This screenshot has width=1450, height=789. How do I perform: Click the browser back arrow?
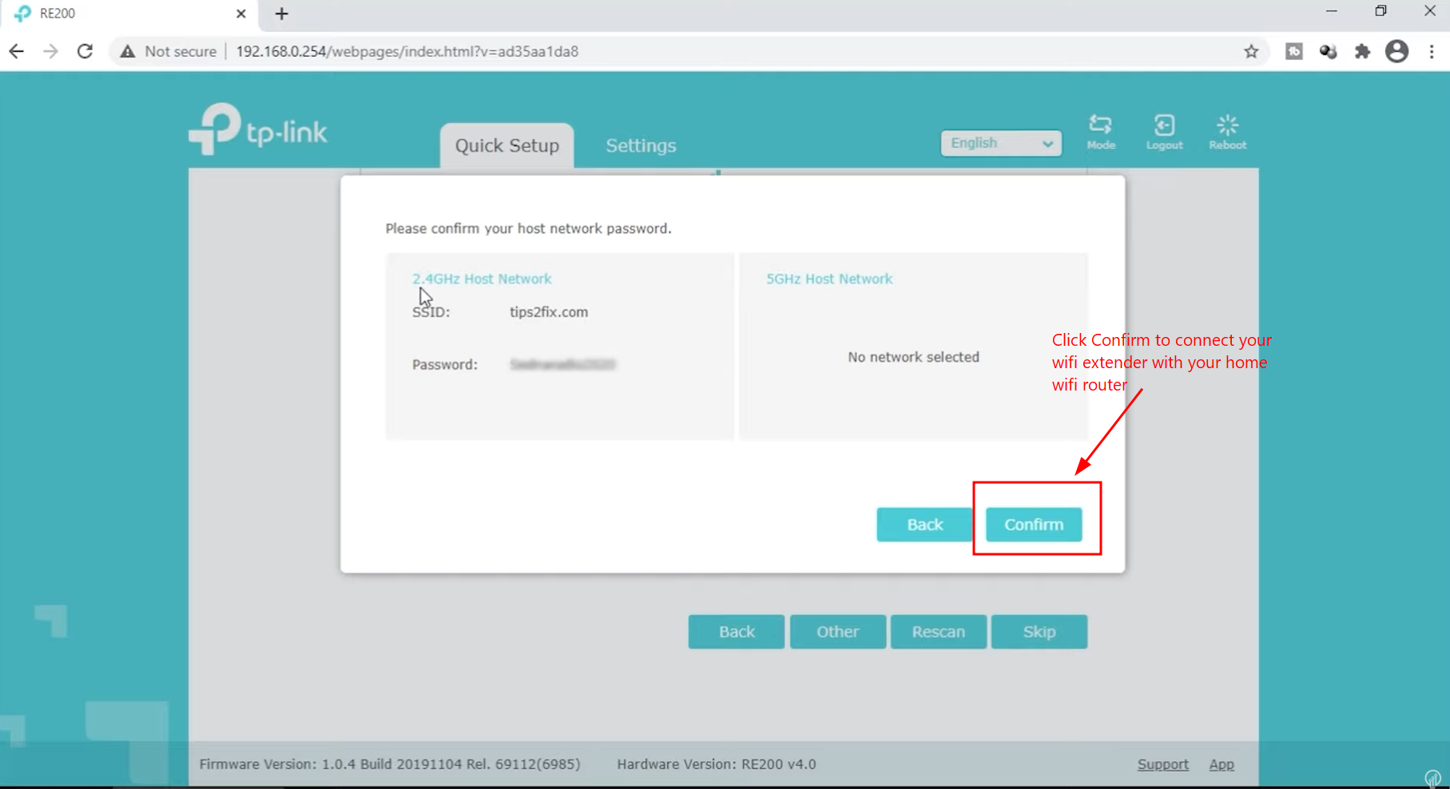(x=17, y=52)
